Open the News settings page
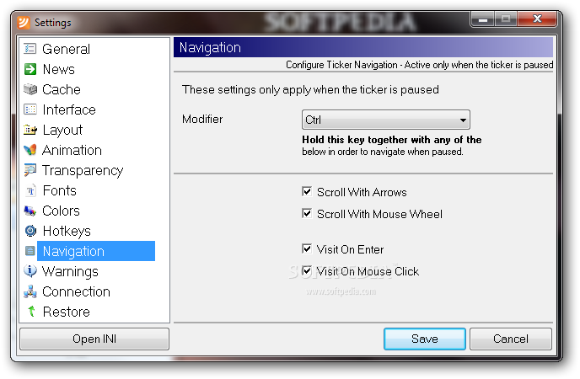The height and width of the screenshot is (379, 580). [x=59, y=69]
